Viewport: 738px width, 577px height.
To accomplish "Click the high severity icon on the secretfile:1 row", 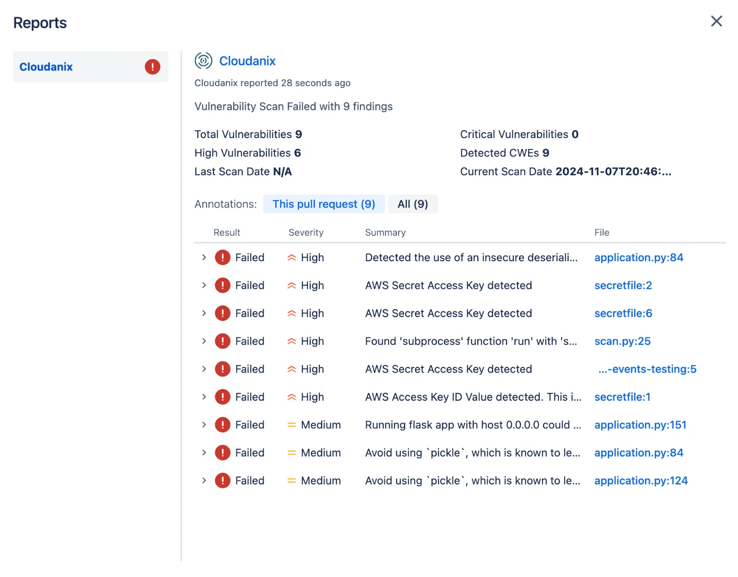I will pos(291,397).
